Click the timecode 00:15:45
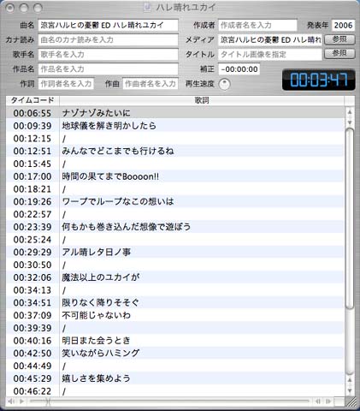360x411 pixels. click(32, 164)
